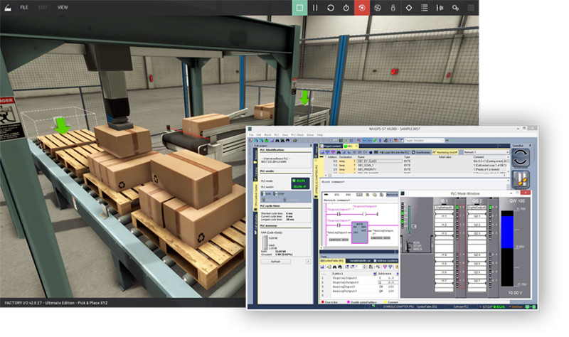The image size is (569, 337).
Task: Click the QW 100 analog voltage bar
Action: pyautogui.click(x=507, y=249)
